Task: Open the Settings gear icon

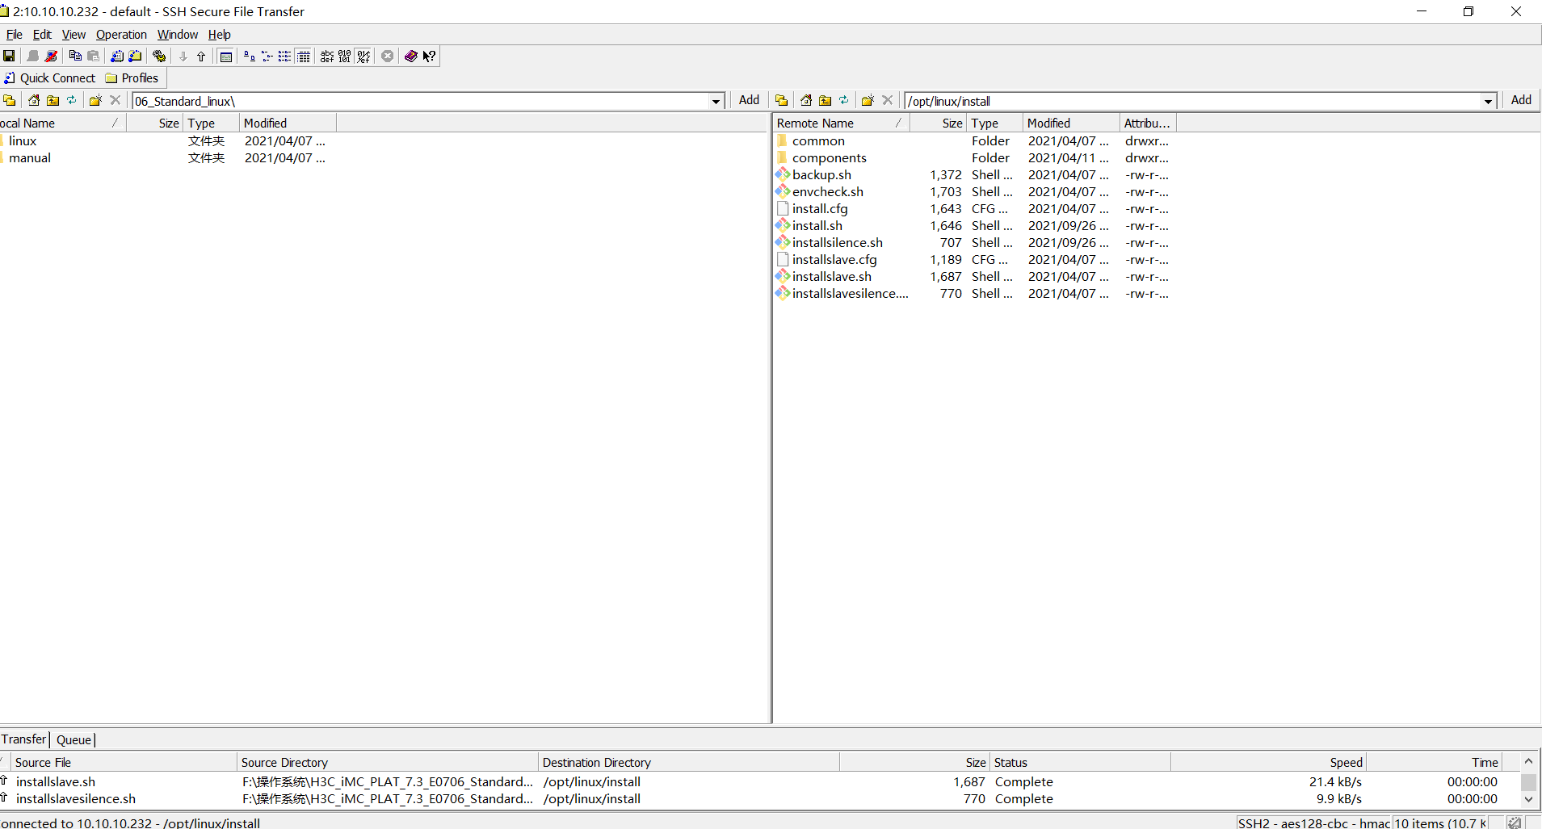Action: click(x=159, y=56)
